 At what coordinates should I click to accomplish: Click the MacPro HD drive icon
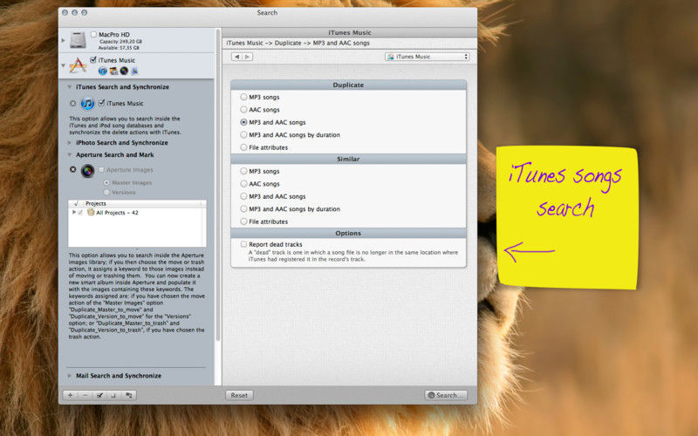(78, 39)
